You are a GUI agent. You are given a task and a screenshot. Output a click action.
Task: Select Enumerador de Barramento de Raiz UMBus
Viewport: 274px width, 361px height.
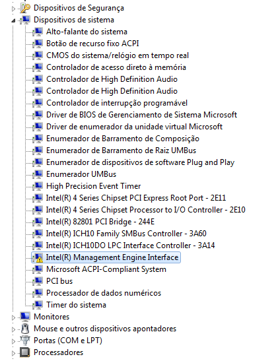pos(121,150)
